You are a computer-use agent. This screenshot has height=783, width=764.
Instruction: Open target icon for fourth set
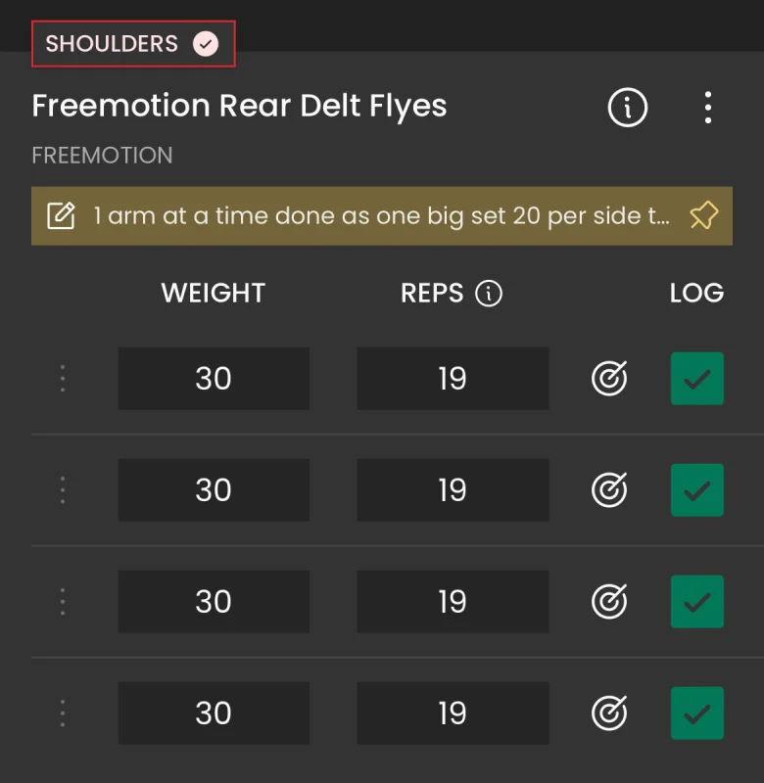click(x=609, y=714)
